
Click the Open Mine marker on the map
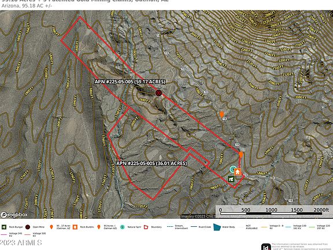(x=158, y=93)
